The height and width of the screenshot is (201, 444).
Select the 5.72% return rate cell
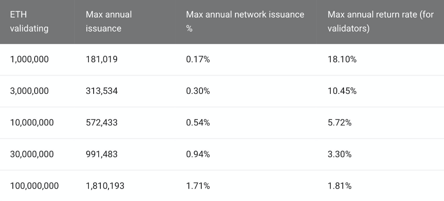point(339,123)
